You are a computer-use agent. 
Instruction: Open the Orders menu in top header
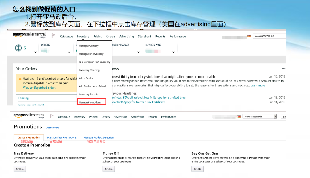pyautogui.click(x=111, y=36)
